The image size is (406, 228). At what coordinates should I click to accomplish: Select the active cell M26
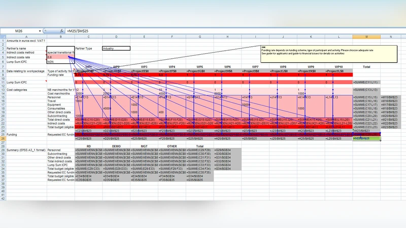[x=366, y=138]
